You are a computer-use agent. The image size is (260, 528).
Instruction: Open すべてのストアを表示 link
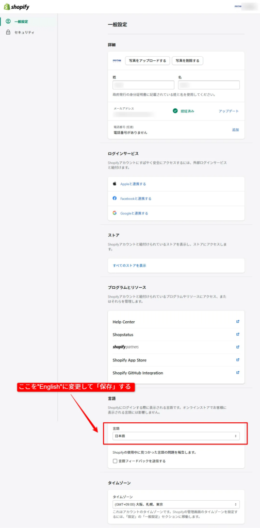(129, 266)
